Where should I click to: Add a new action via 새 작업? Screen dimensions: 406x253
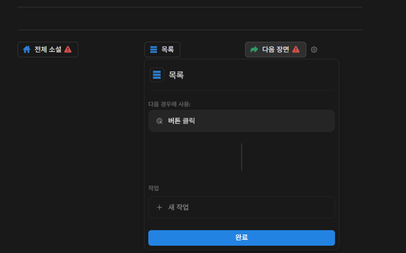pyautogui.click(x=242, y=207)
